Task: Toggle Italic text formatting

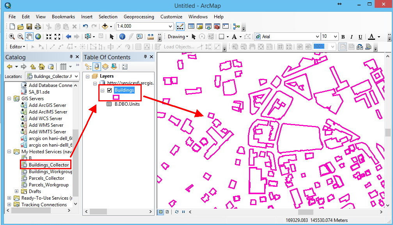Action: pyautogui.click(x=352, y=37)
